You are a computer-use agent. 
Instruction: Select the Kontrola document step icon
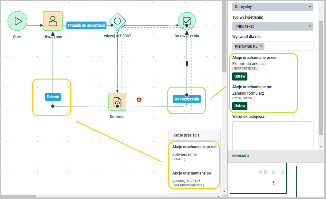117,101
